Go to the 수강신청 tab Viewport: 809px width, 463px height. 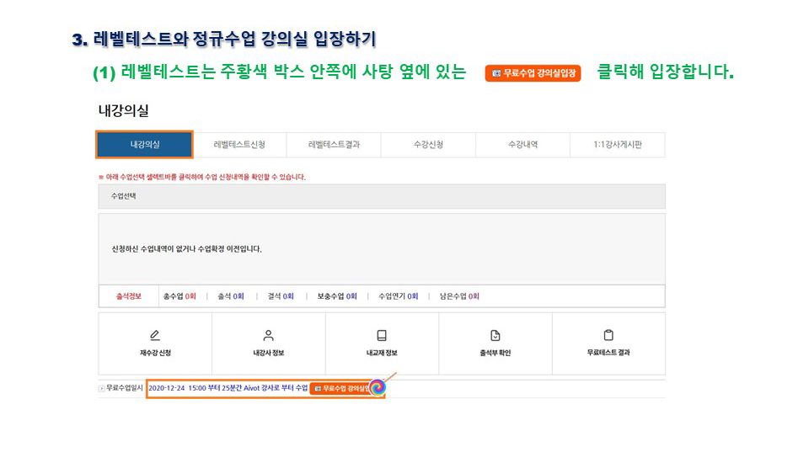pos(428,145)
